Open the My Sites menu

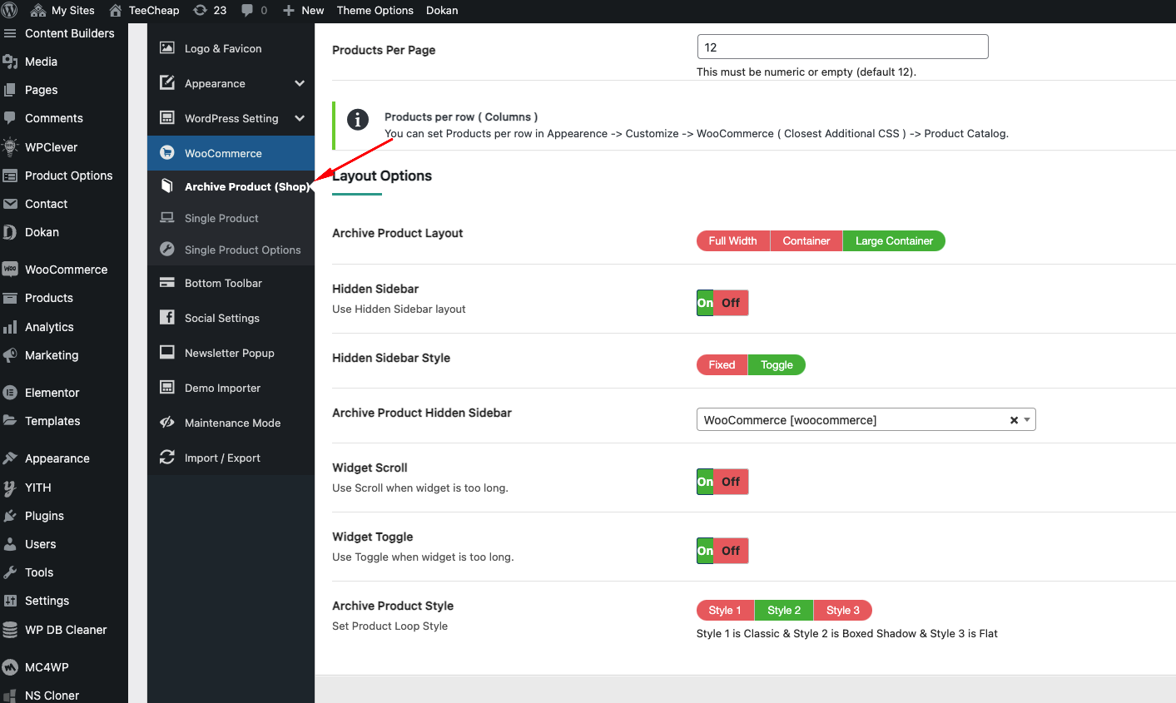pyautogui.click(x=62, y=10)
